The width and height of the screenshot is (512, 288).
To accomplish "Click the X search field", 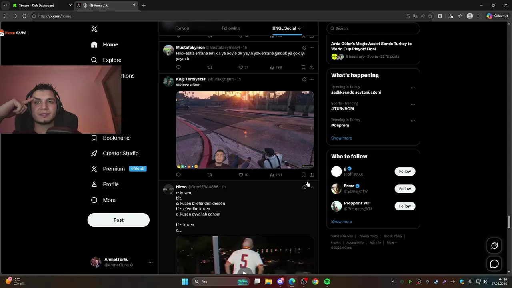I will [373, 28].
